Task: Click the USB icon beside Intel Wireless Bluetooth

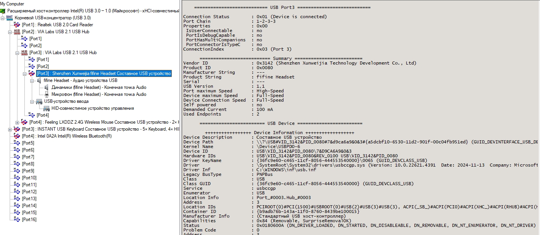Action: point(17,136)
